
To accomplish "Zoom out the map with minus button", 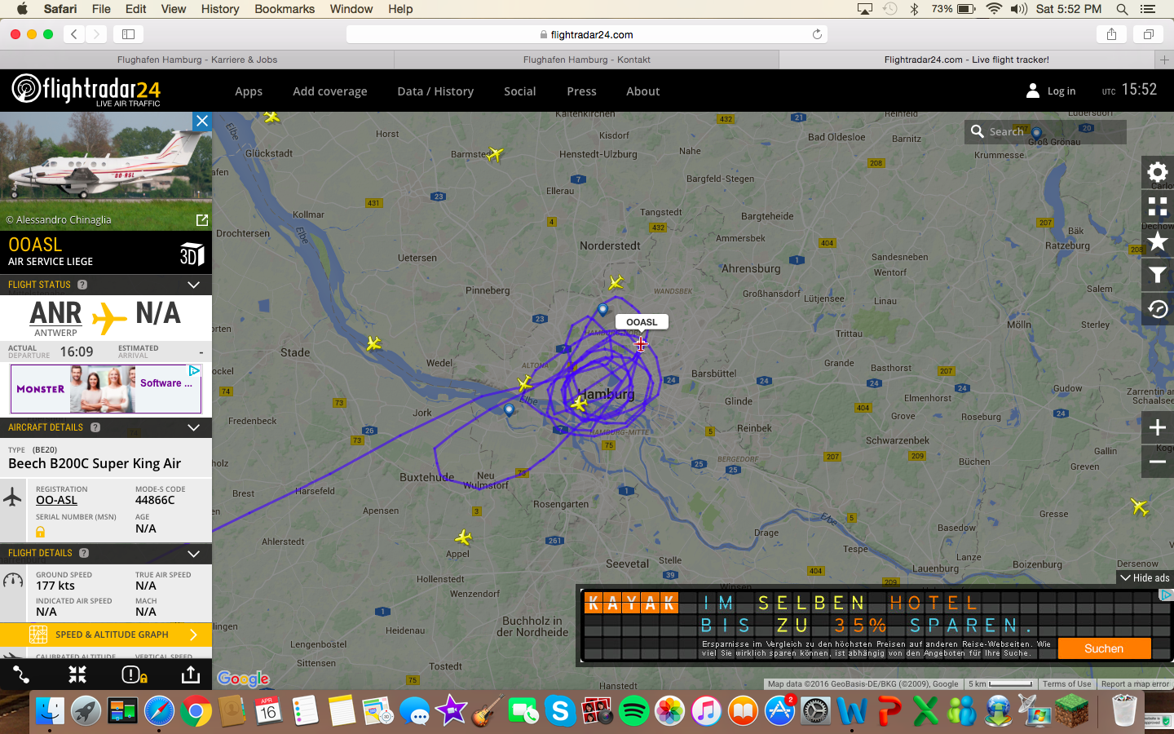I will [1158, 462].
